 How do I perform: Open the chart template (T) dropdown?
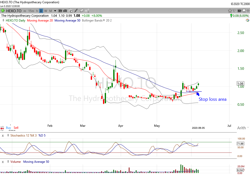coord(60,11)
